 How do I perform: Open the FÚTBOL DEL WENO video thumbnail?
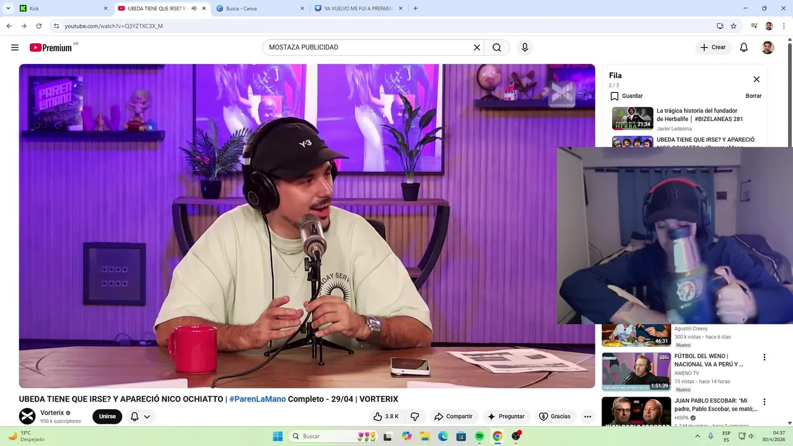click(636, 372)
